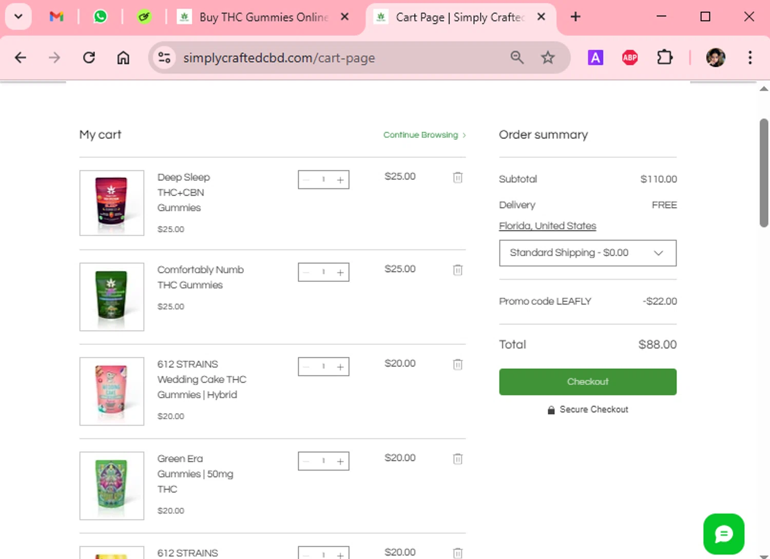Close the Buy THC Gummies Online tab
Screen dimensions: 770x559
(345, 17)
